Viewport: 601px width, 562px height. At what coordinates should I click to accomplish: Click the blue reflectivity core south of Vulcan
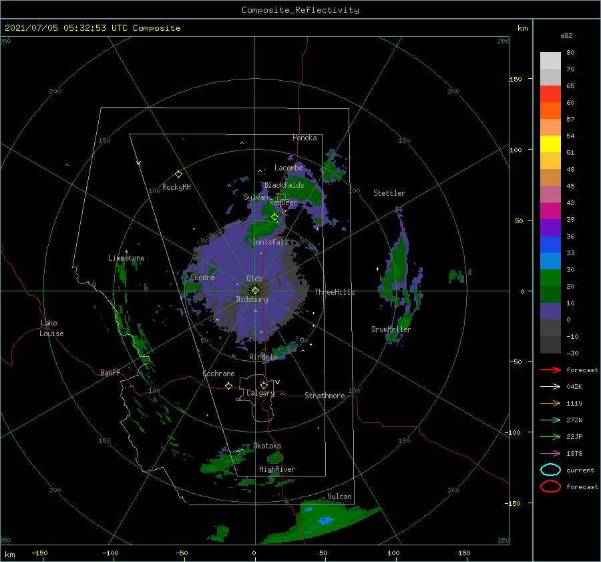pos(326,521)
